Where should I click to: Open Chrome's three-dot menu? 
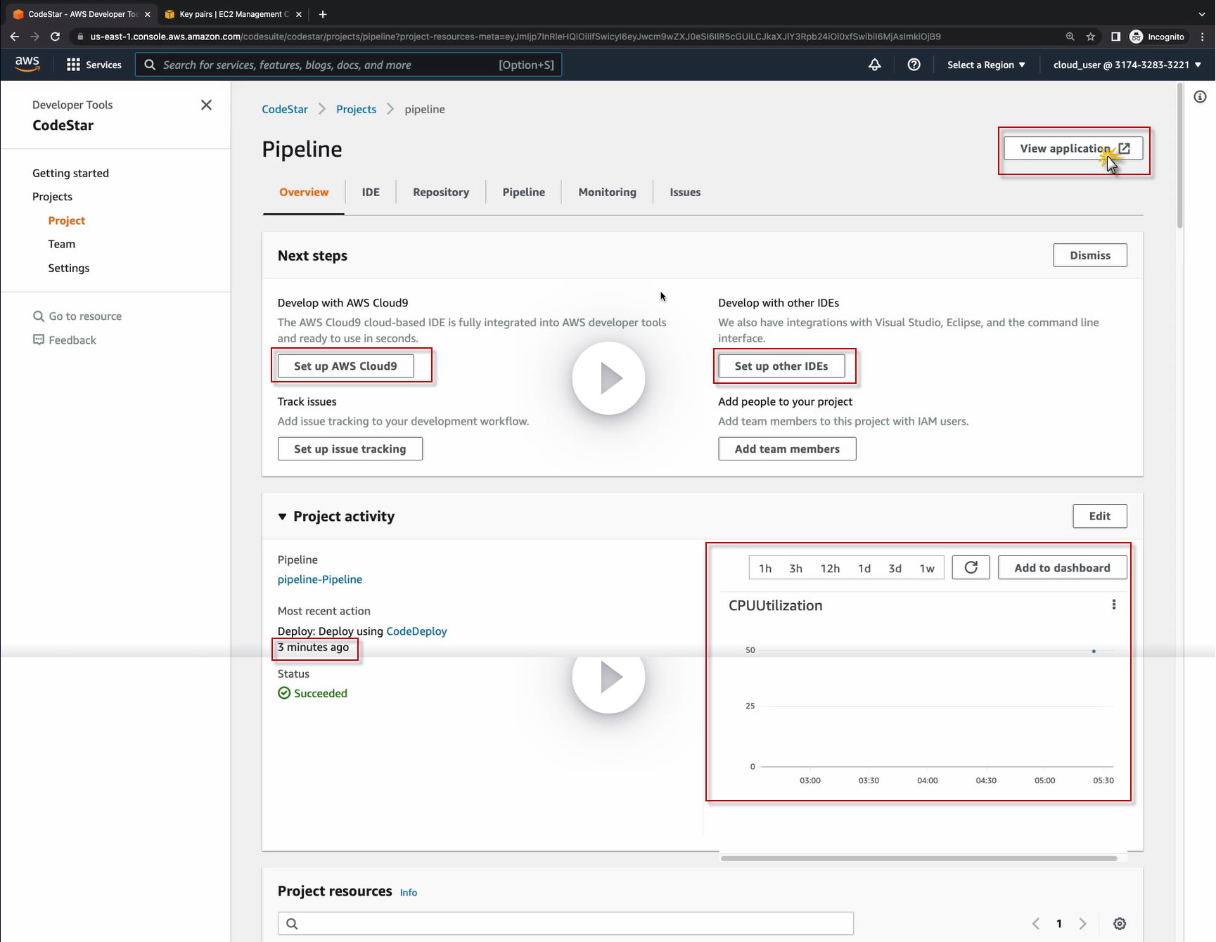click(x=1202, y=37)
